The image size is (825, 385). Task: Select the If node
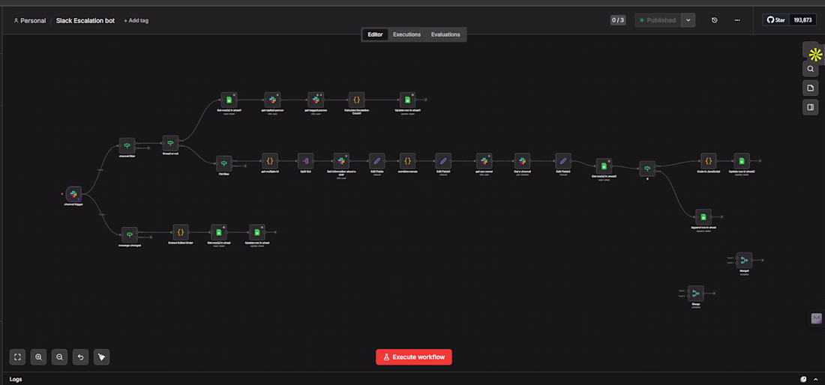[648, 169]
